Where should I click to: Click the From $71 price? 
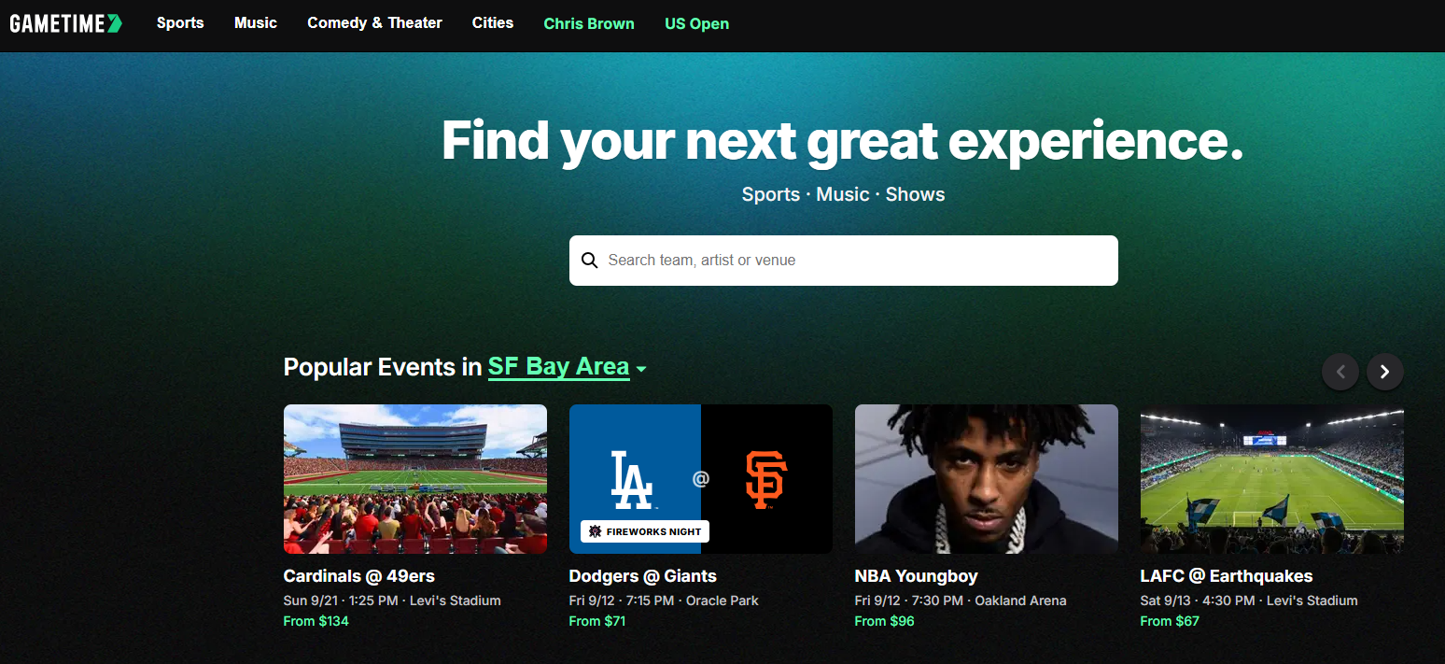pos(597,621)
